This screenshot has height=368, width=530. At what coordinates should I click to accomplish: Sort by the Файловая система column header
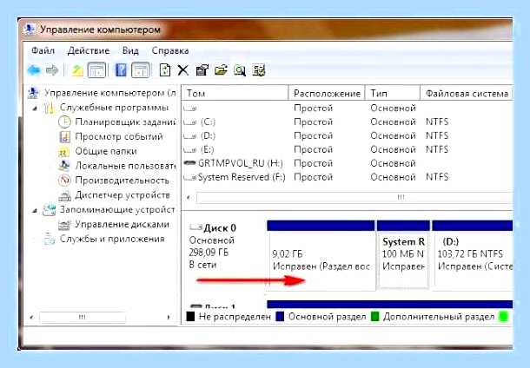467,93
